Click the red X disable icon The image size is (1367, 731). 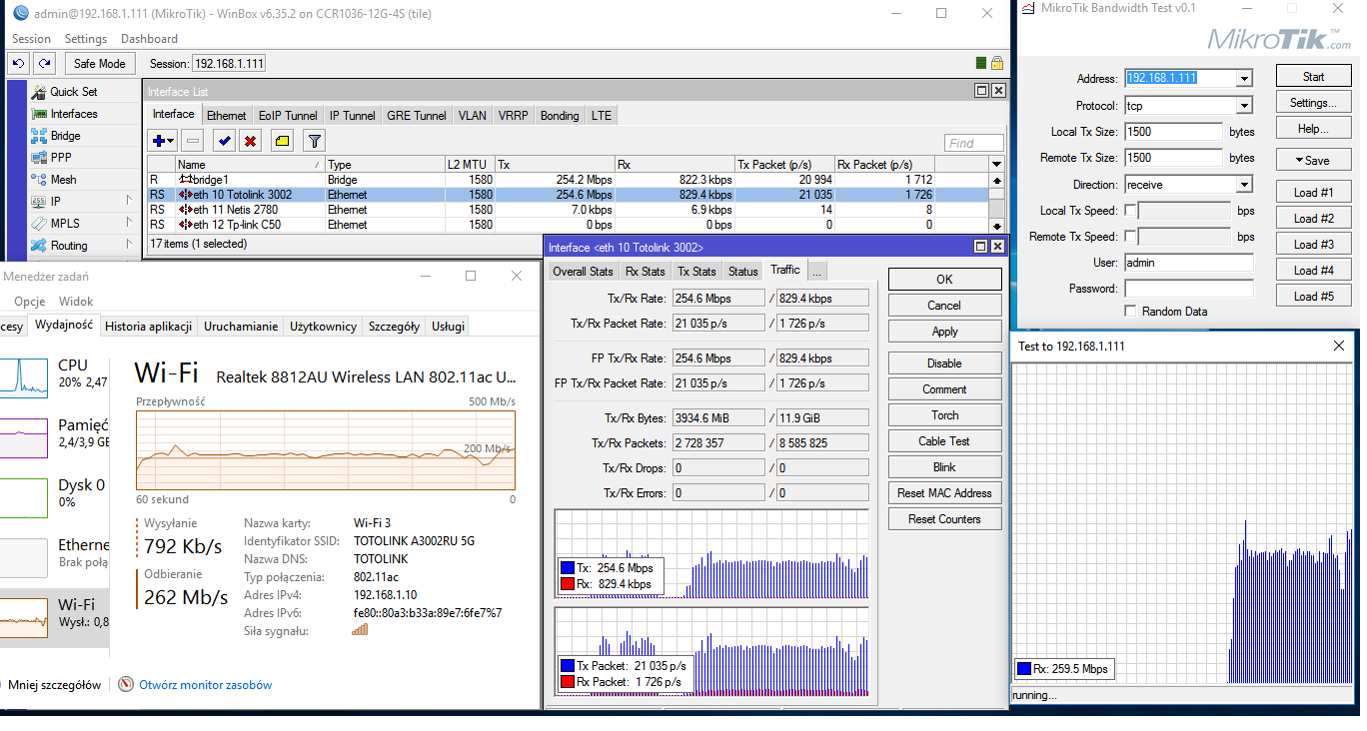(251, 142)
